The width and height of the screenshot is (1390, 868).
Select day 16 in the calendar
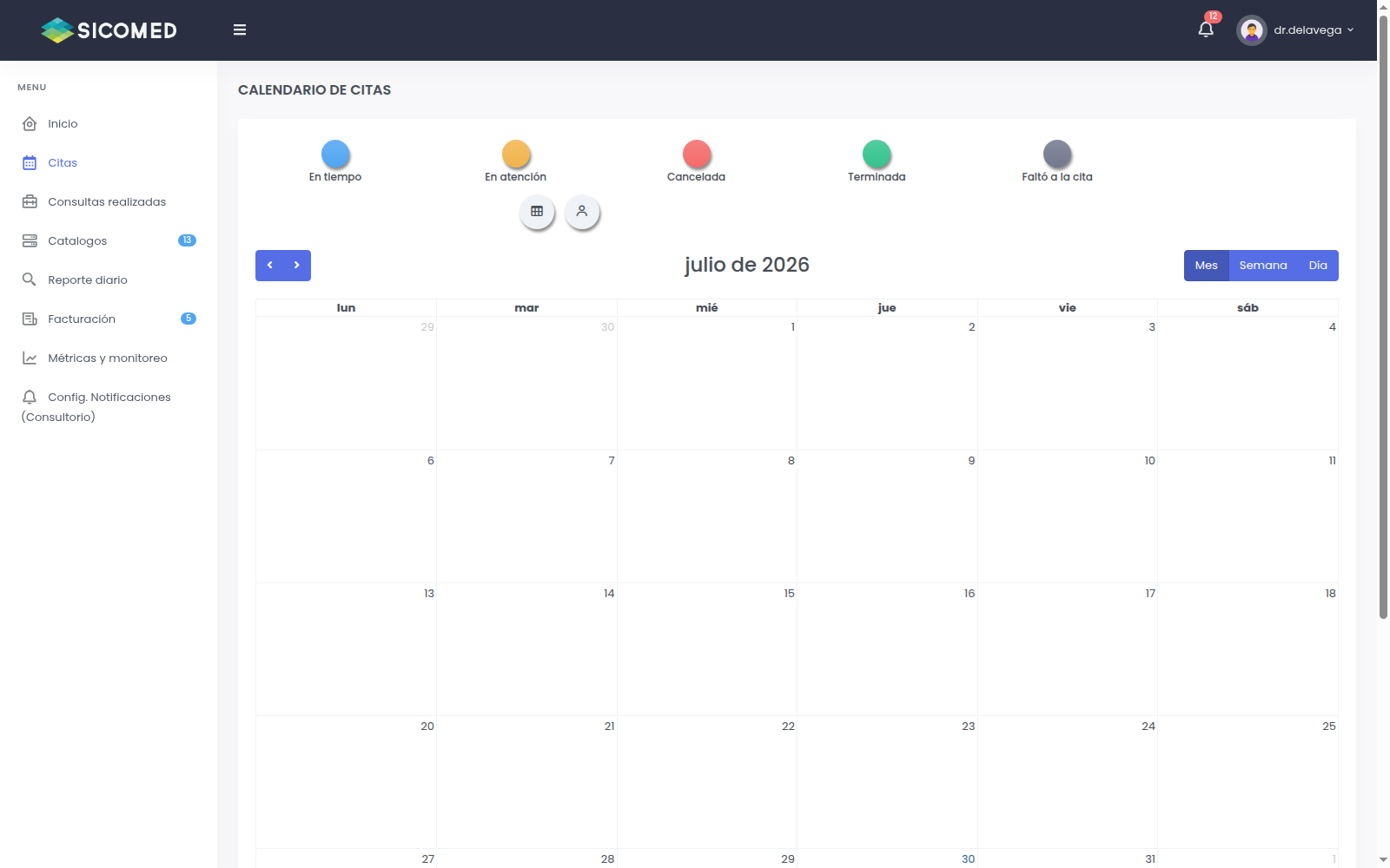coord(887,649)
